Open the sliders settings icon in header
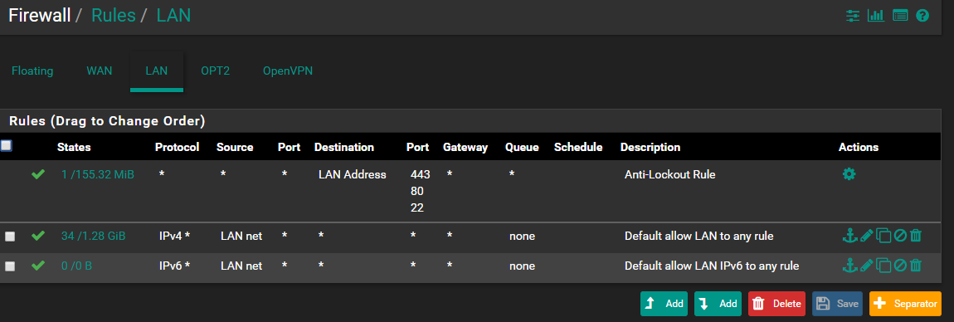This screenshot has width=954, height=322. (853, 15)
